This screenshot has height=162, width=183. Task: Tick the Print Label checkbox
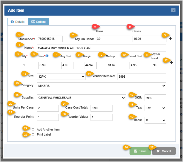[x=33, y=135]
